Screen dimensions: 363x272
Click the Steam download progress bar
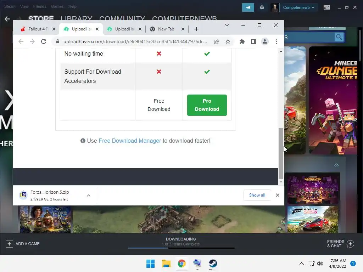(181, 248)
